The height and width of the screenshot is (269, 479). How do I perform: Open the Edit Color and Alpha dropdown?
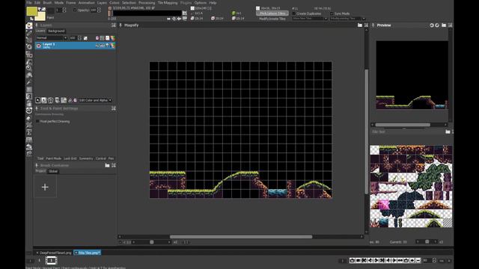tap(95, 100)
